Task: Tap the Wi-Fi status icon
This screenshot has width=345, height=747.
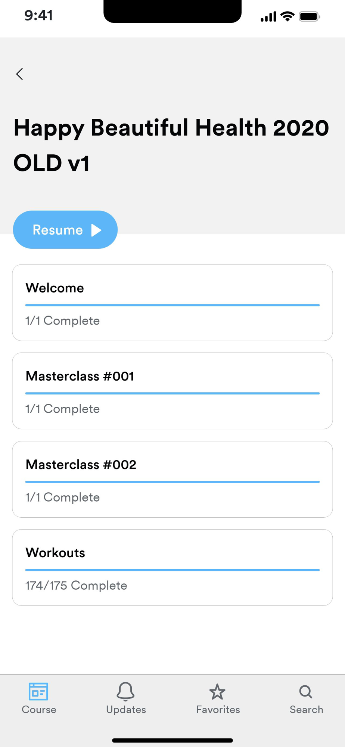Action: [287, 16]
